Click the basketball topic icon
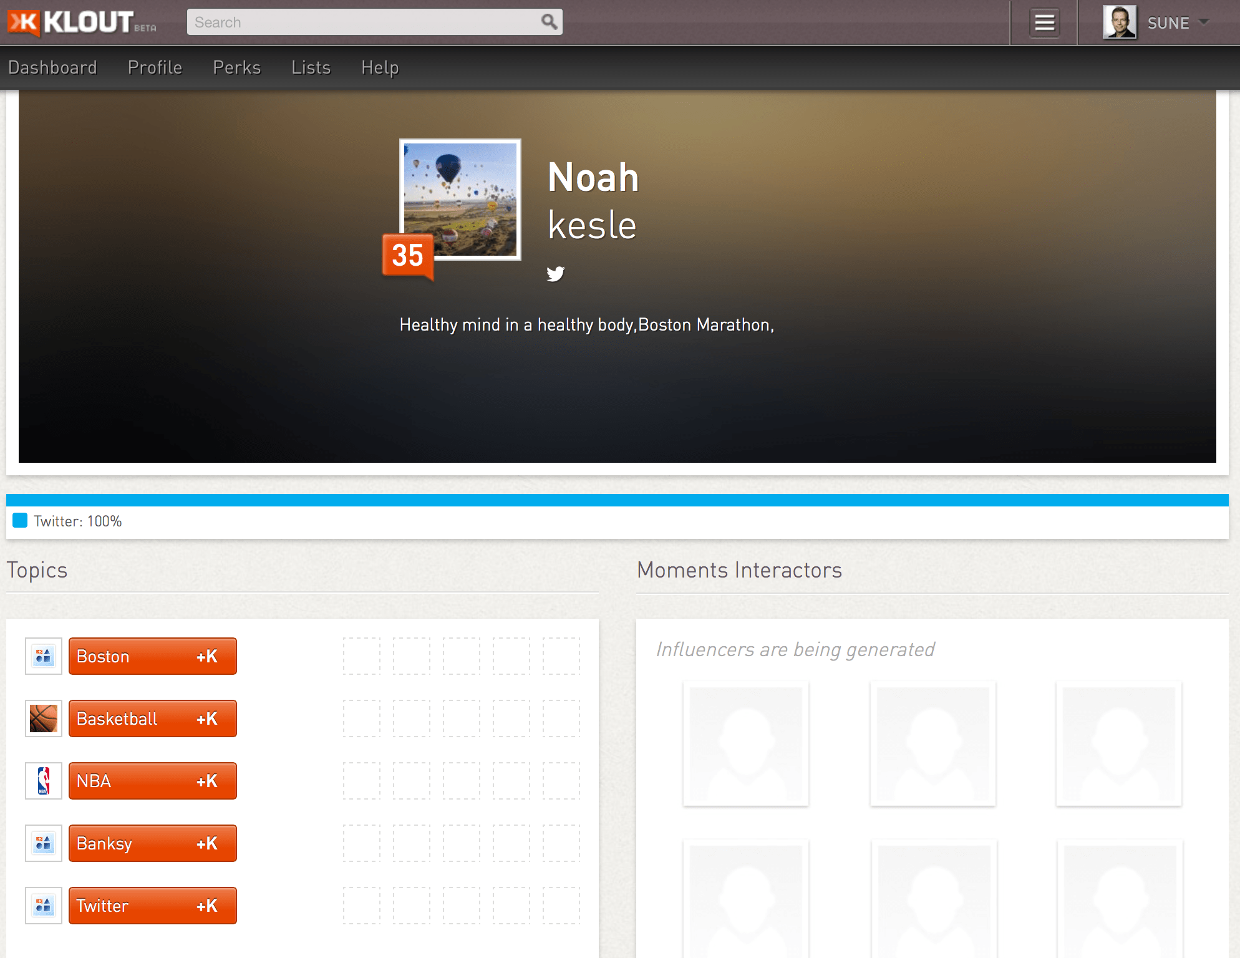Screen dimensions: 1240x958 43,718
